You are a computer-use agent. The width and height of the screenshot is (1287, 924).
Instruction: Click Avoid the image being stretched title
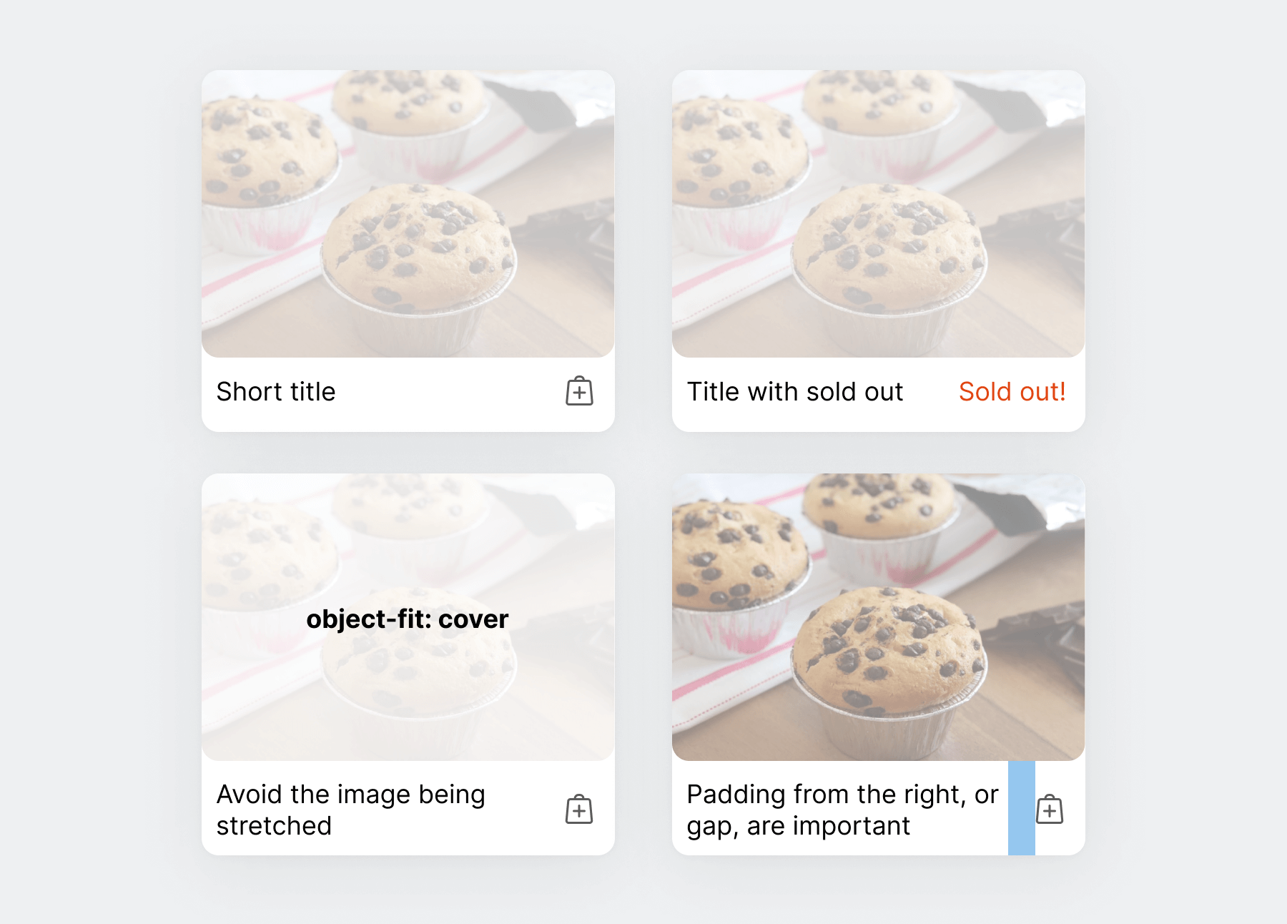click(351, 810)
